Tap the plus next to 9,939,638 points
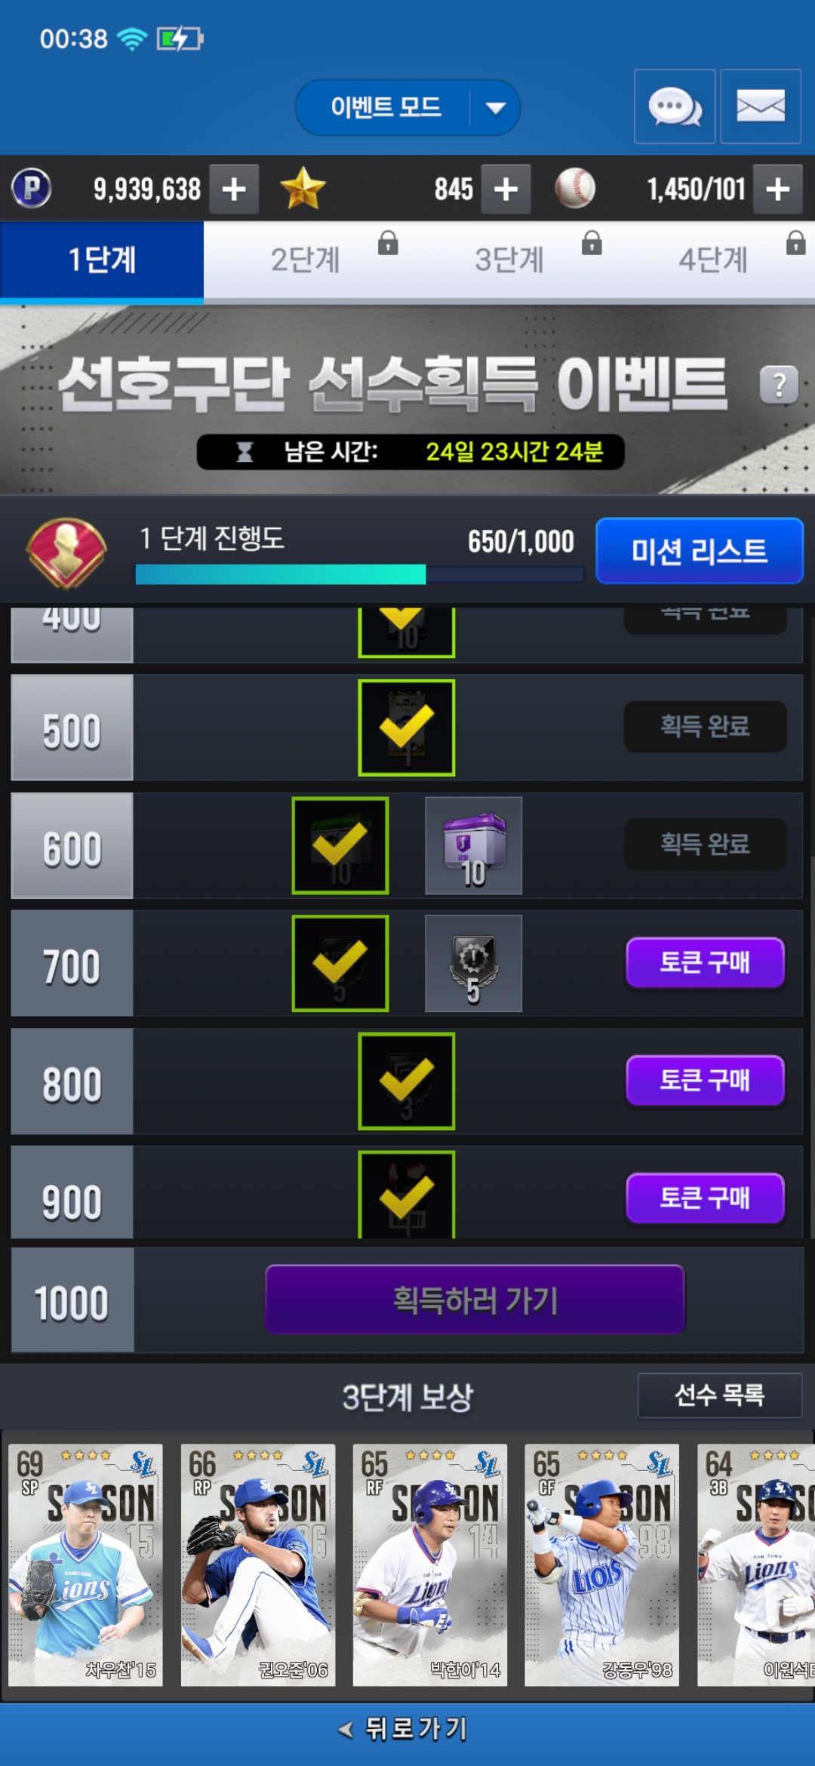Screen dimensions: 815x1766 (234, 189)
